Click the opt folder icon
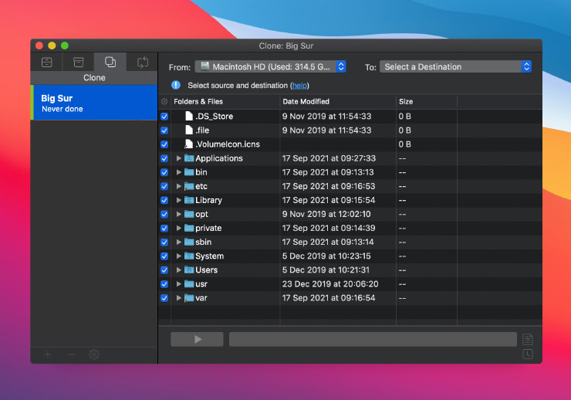 coord(188,214)
